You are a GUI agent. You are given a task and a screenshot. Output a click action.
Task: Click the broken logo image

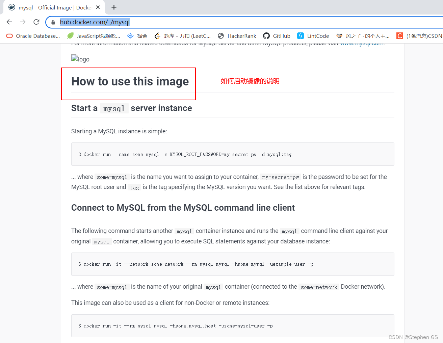pos(80,59)
